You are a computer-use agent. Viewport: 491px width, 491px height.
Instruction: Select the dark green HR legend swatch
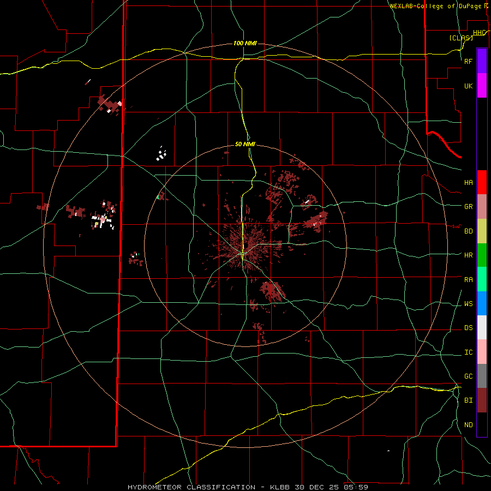(482, 255)
